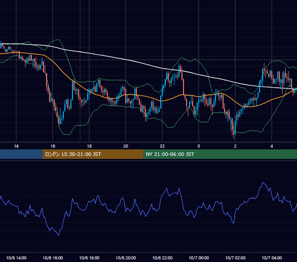Click the 22 hour axis label
The width and height of the screenshot is (297, 262).
click(162, 146)
